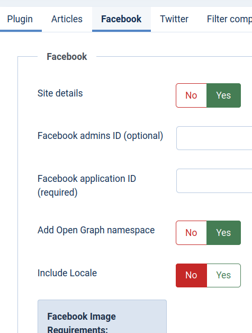
Task: Click the Facebook application ID field
Action: [214, 181]
